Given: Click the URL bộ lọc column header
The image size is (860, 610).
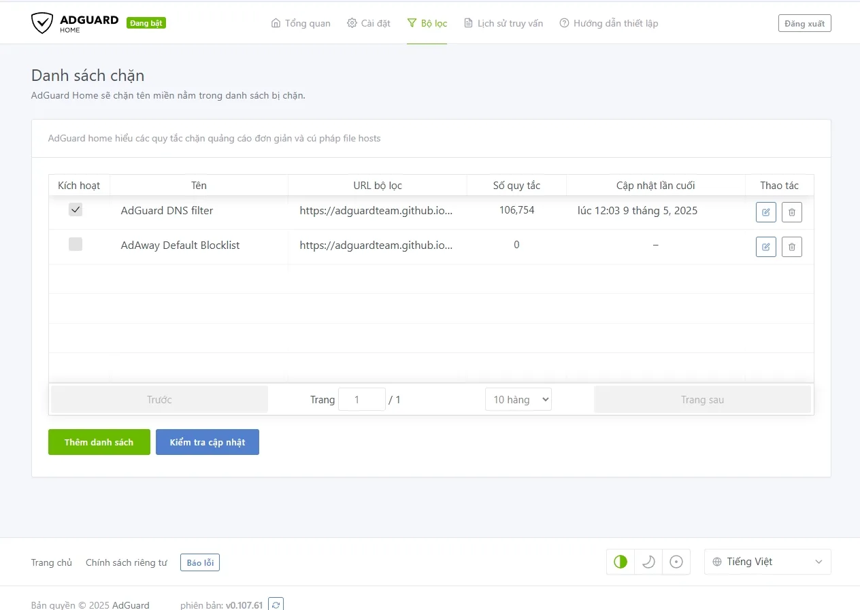Looking at the screenshot, I should [x=378, y=185].
